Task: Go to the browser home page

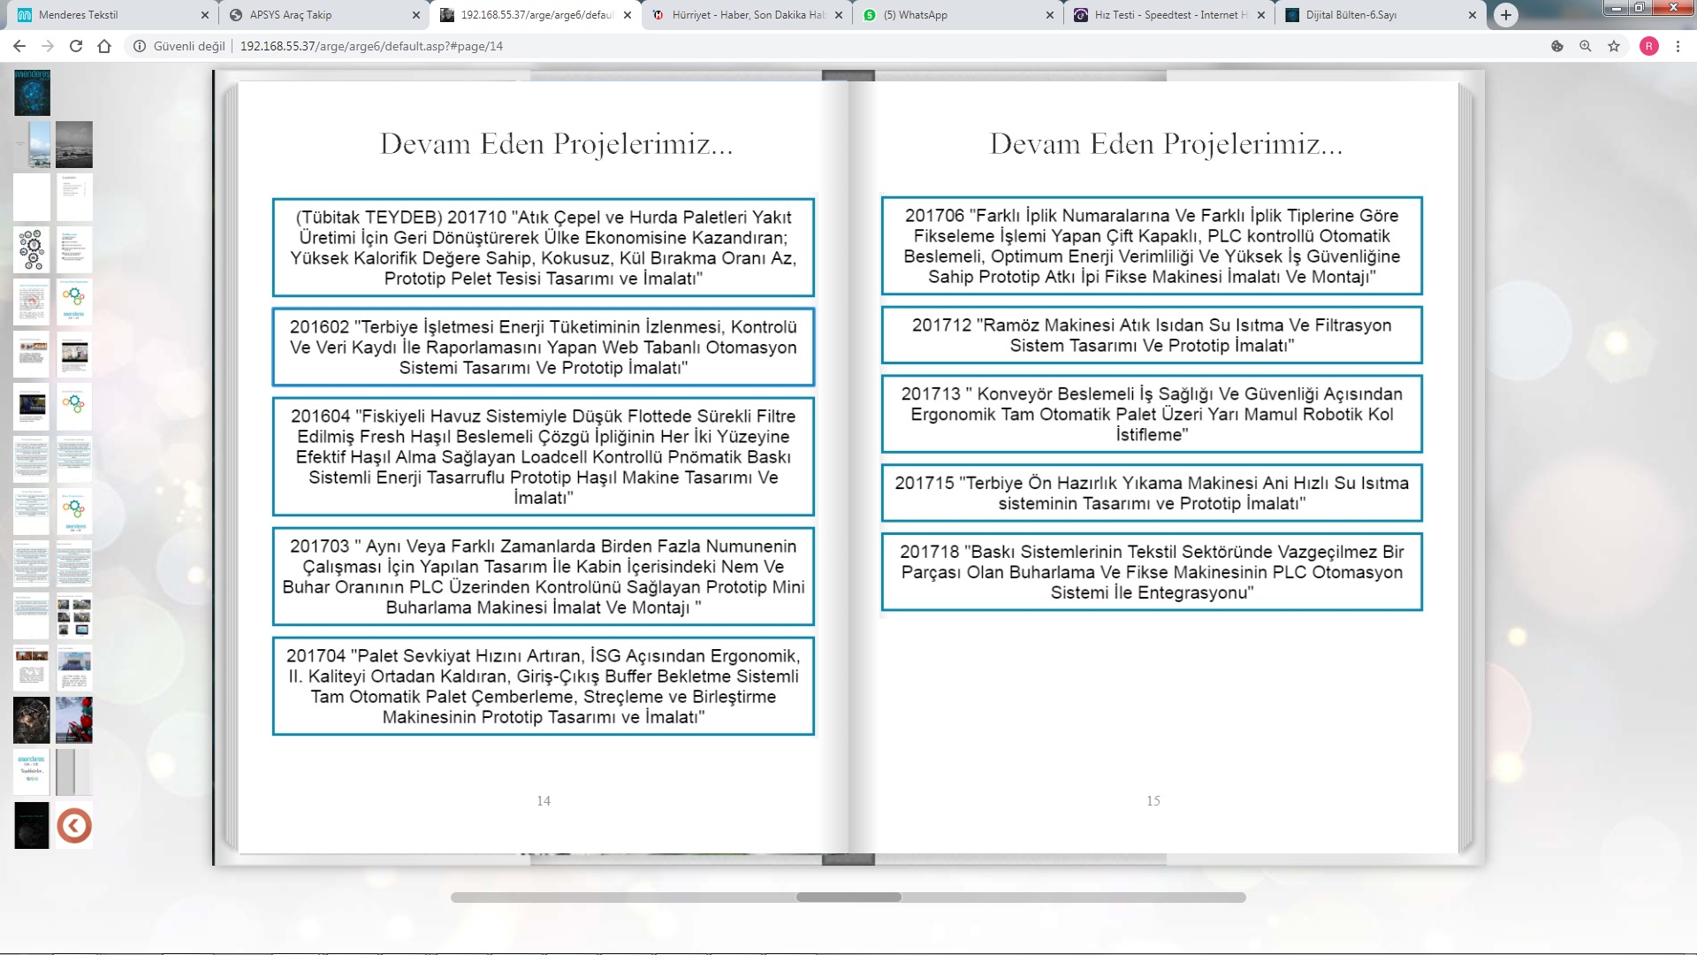Action: point(104,46)
